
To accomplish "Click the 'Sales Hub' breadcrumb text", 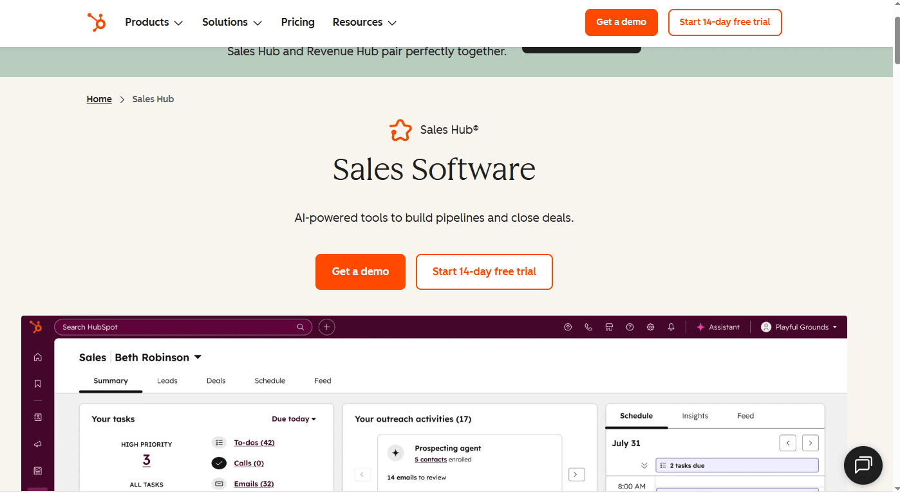I will [153, 99].
